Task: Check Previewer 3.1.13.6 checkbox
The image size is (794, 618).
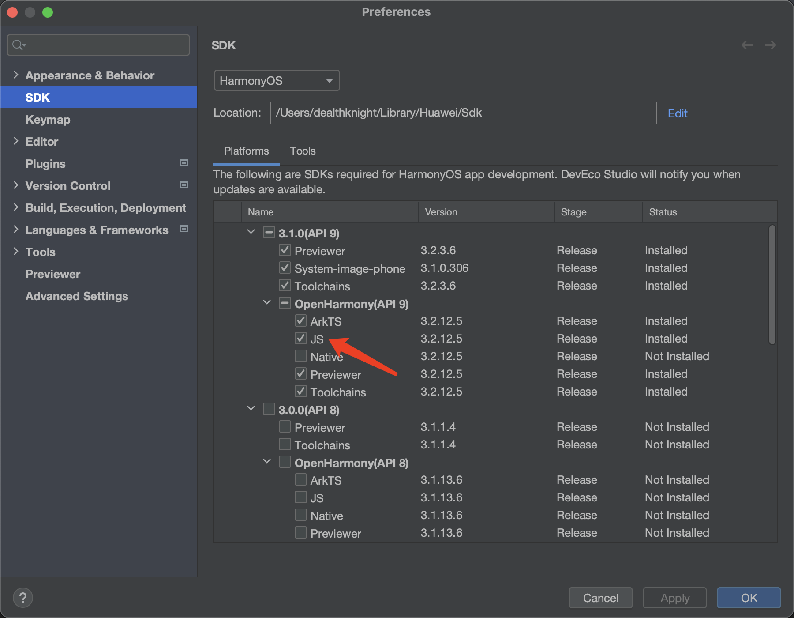Action: 301,532
